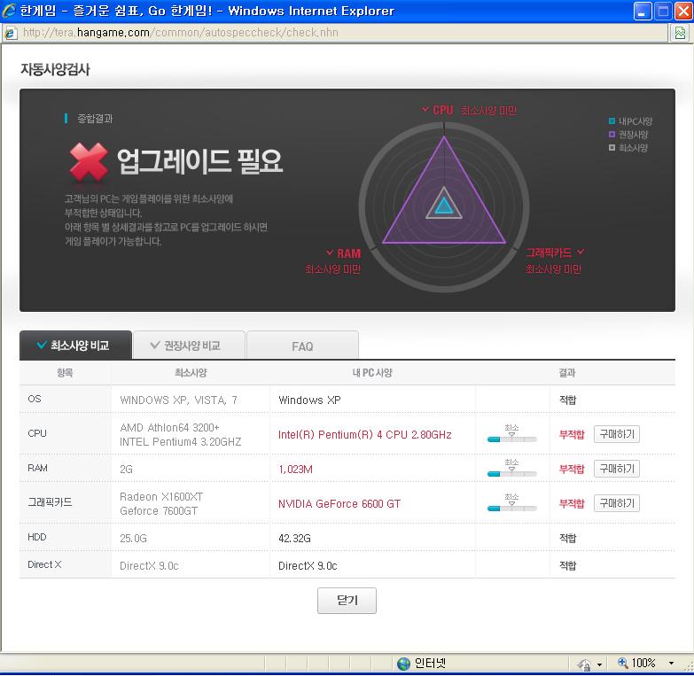Click the 부적합 result in the RAM row

click(572, 469)
